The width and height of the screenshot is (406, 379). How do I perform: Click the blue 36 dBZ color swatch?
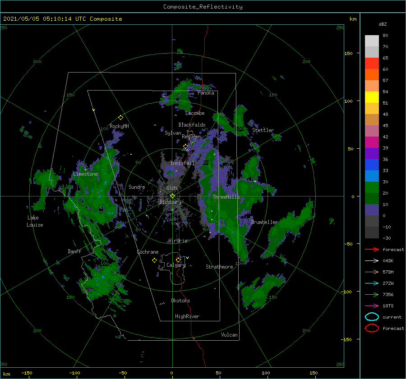[372, 164]
